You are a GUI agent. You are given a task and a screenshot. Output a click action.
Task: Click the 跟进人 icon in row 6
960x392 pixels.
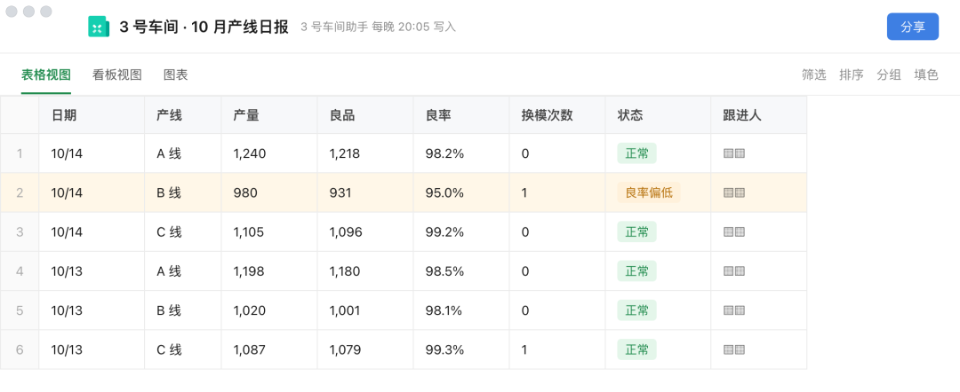(734, 349)
